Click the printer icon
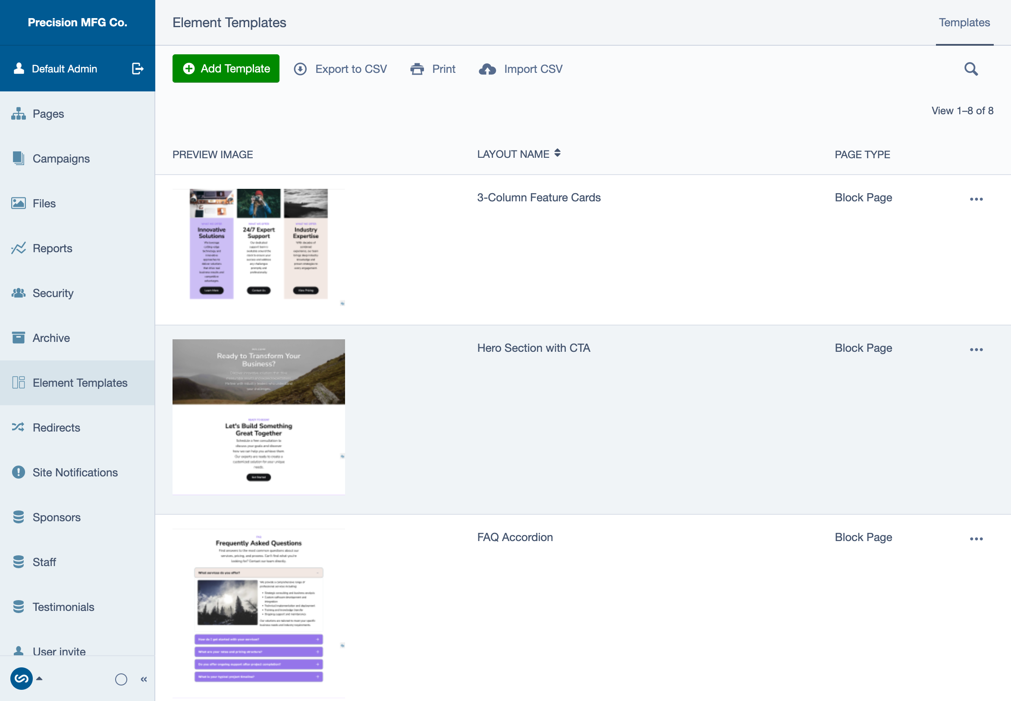 417,69
